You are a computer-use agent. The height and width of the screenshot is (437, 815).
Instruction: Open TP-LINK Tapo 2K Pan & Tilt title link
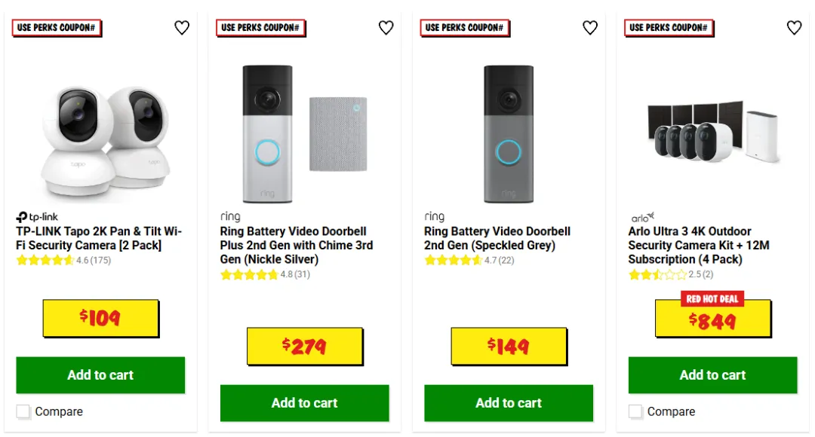point(99,238)
